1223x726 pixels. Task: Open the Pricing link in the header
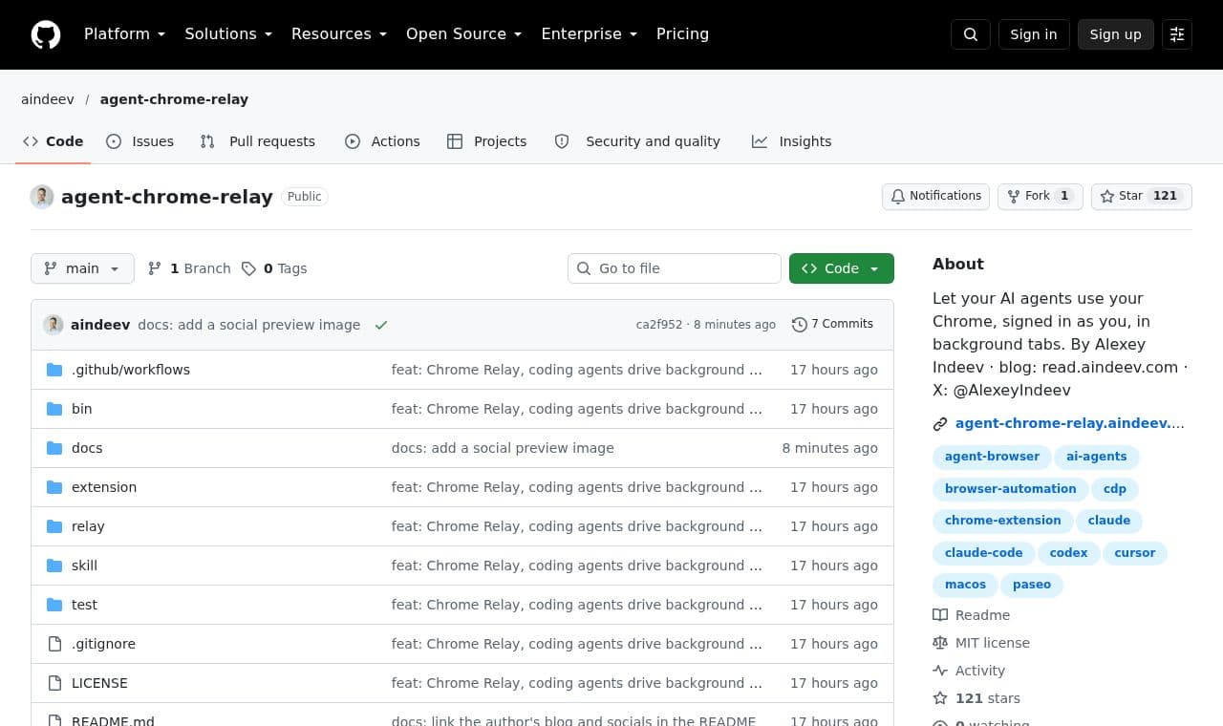683,34
